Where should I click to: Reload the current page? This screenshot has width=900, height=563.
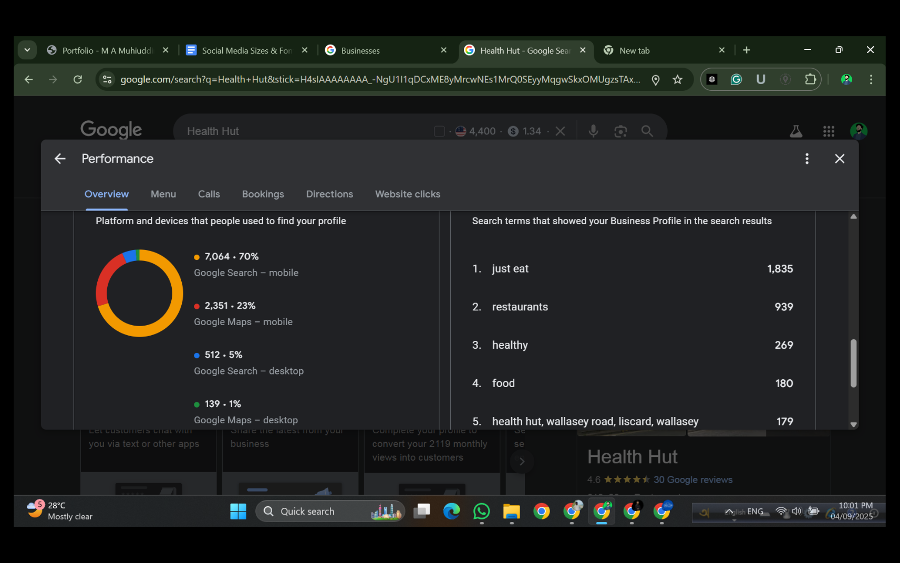click(x=78, y=79)
